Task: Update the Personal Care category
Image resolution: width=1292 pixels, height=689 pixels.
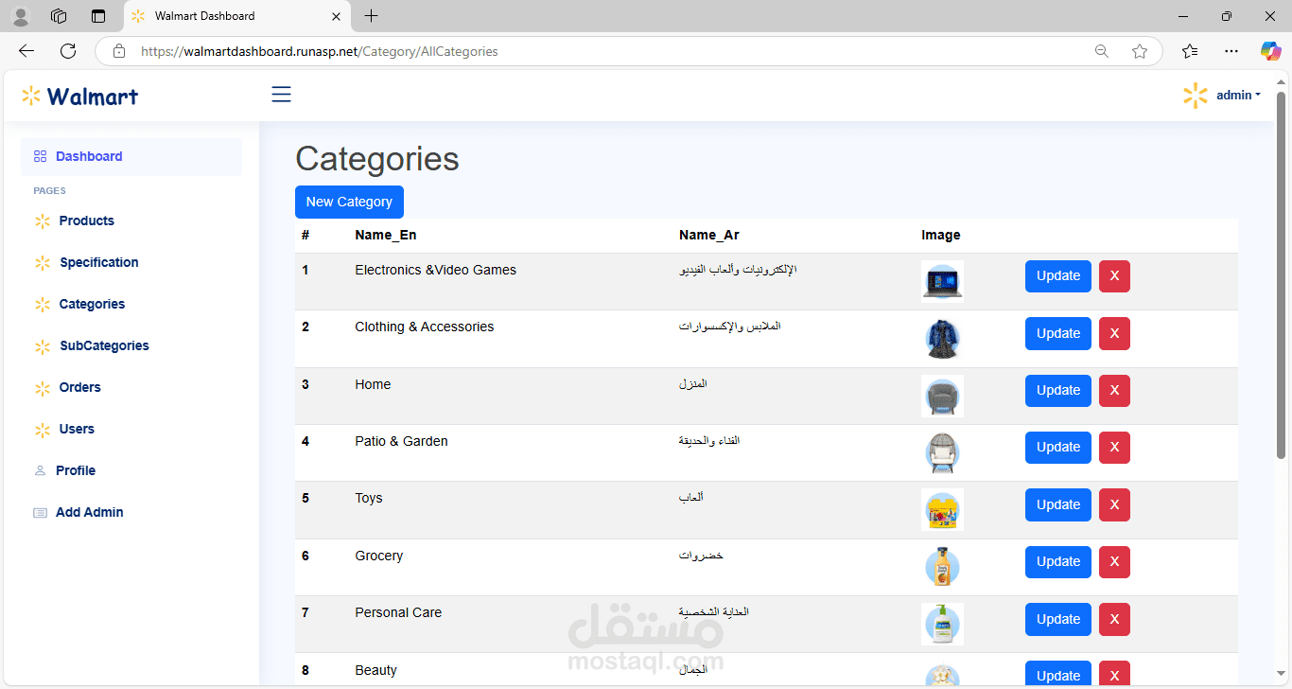Action: coord(1058,620)
